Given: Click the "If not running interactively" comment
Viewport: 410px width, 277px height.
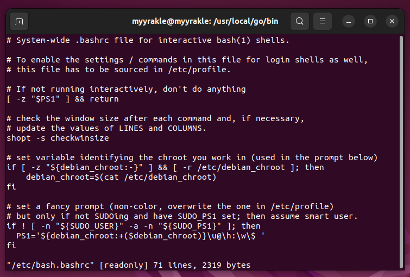Looking at the screenshot, I should pos(126,89).
